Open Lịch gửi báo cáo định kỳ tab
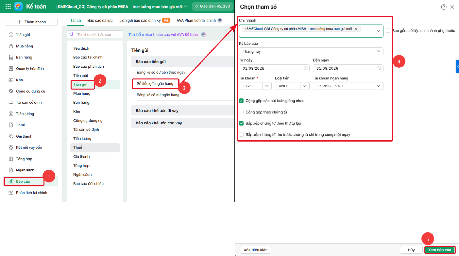The image size is (459, 256). (140, 20)
